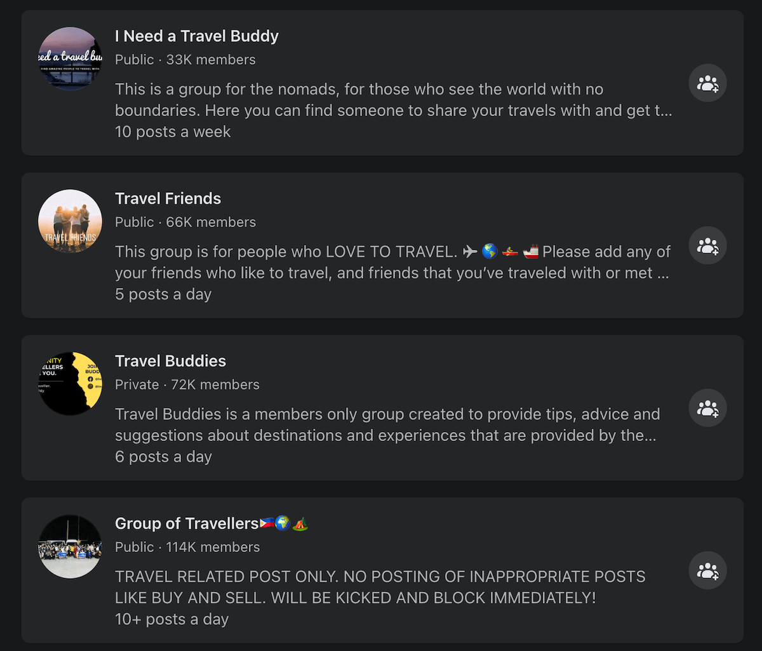Open the Group of Travellers profile photo
This screenshot has height=651, width=762.
[x=70, y=546]
